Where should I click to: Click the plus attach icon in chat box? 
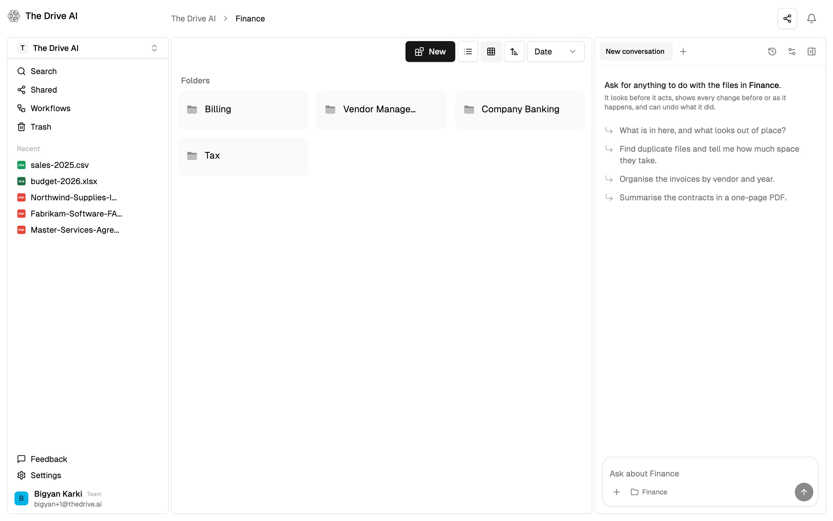pos(616,492)
